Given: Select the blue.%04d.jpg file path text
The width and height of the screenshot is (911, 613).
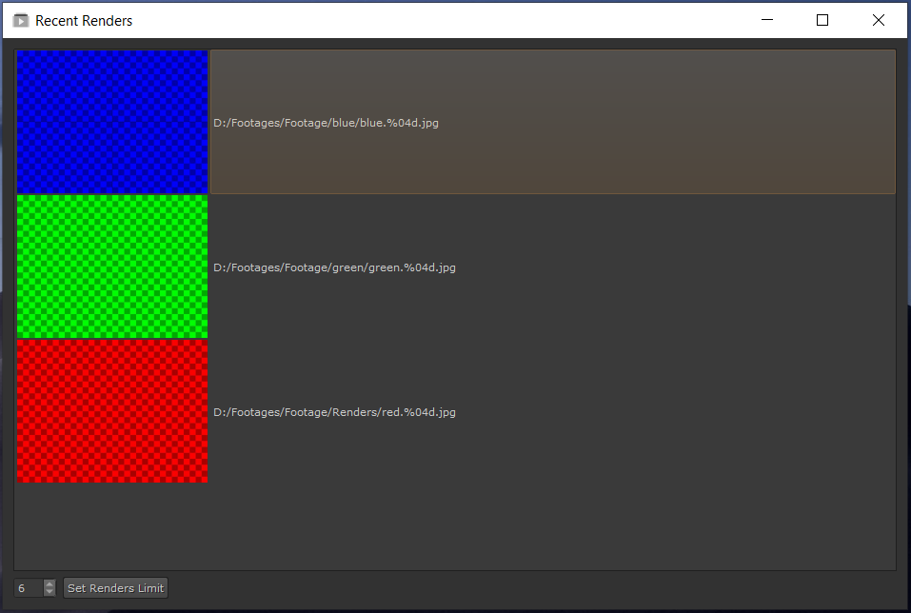Looking at the screenshot, I should point(326,123).
